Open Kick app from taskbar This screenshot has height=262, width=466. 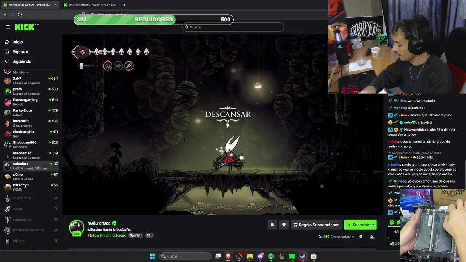[x=292, y=256]
